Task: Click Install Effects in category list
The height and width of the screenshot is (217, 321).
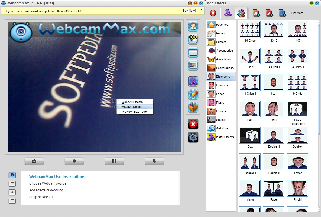Action: click(221, 137)
